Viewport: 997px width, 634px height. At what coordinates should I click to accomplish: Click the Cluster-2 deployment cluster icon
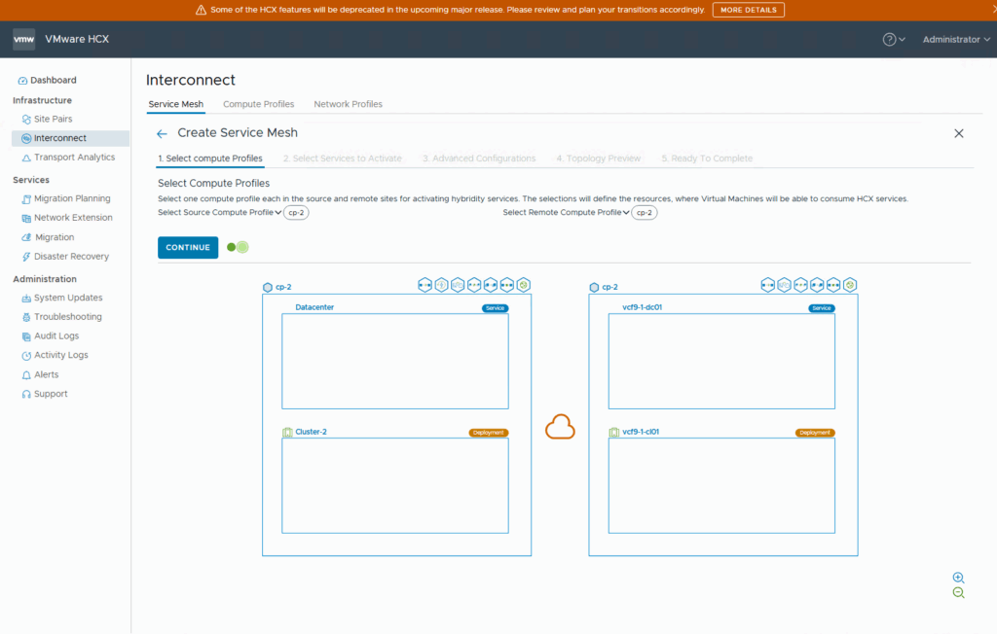(287, 432)
